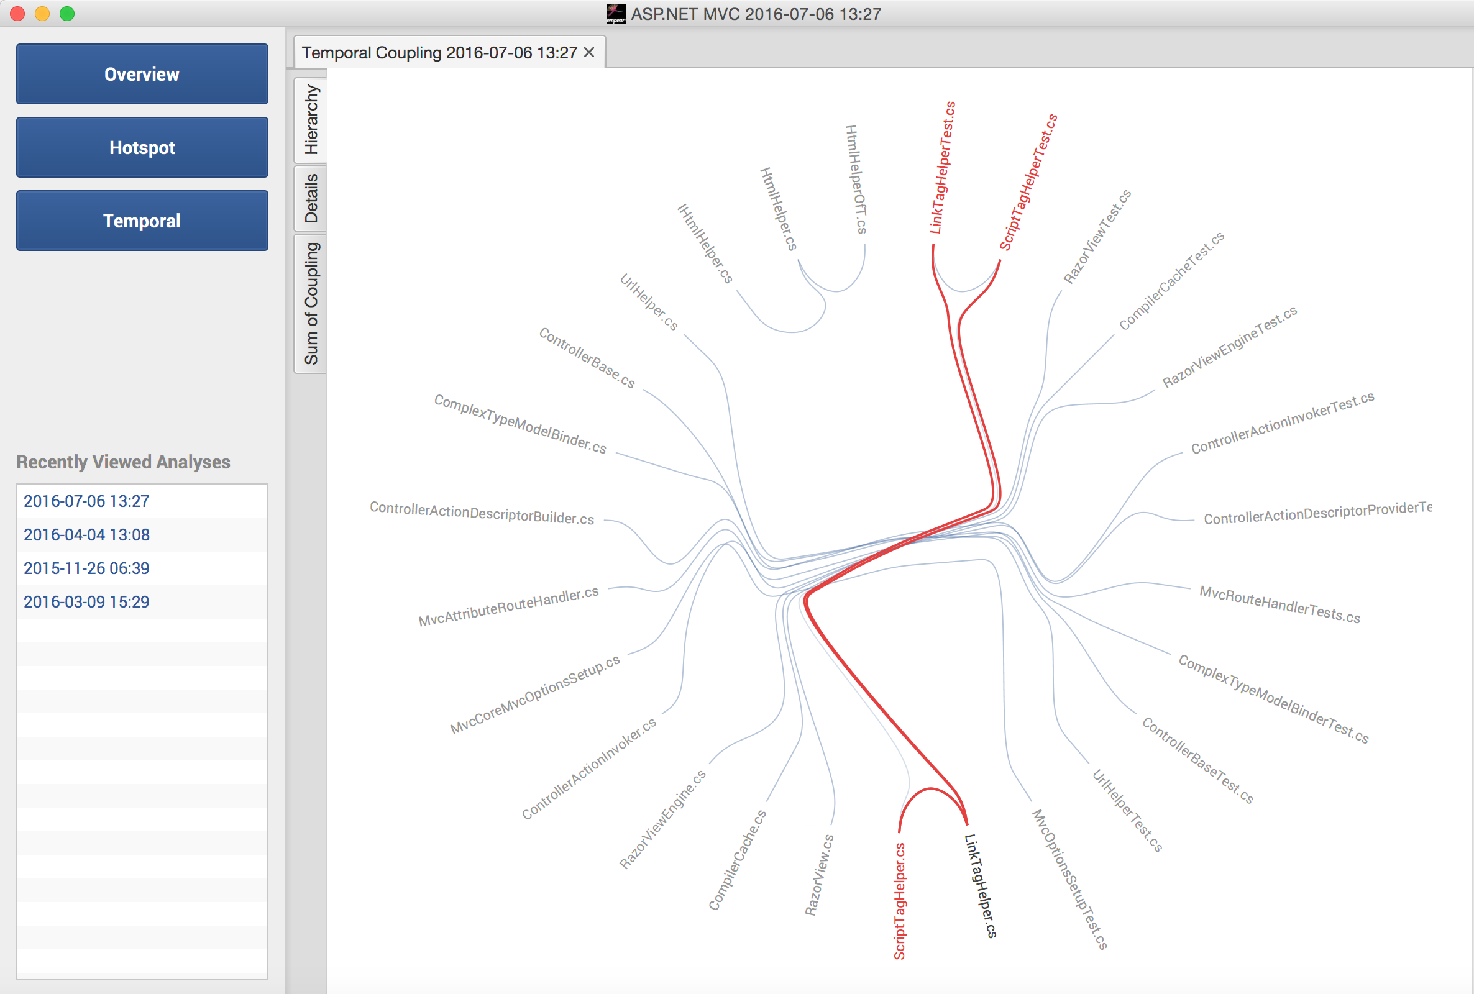Select the RazorViewEngineTest.cs node

(1229, 347)
